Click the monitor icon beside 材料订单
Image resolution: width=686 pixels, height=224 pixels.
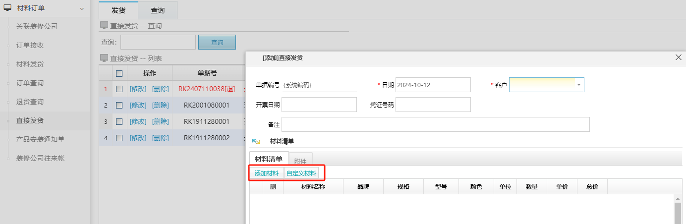click(x=8, y=7)
